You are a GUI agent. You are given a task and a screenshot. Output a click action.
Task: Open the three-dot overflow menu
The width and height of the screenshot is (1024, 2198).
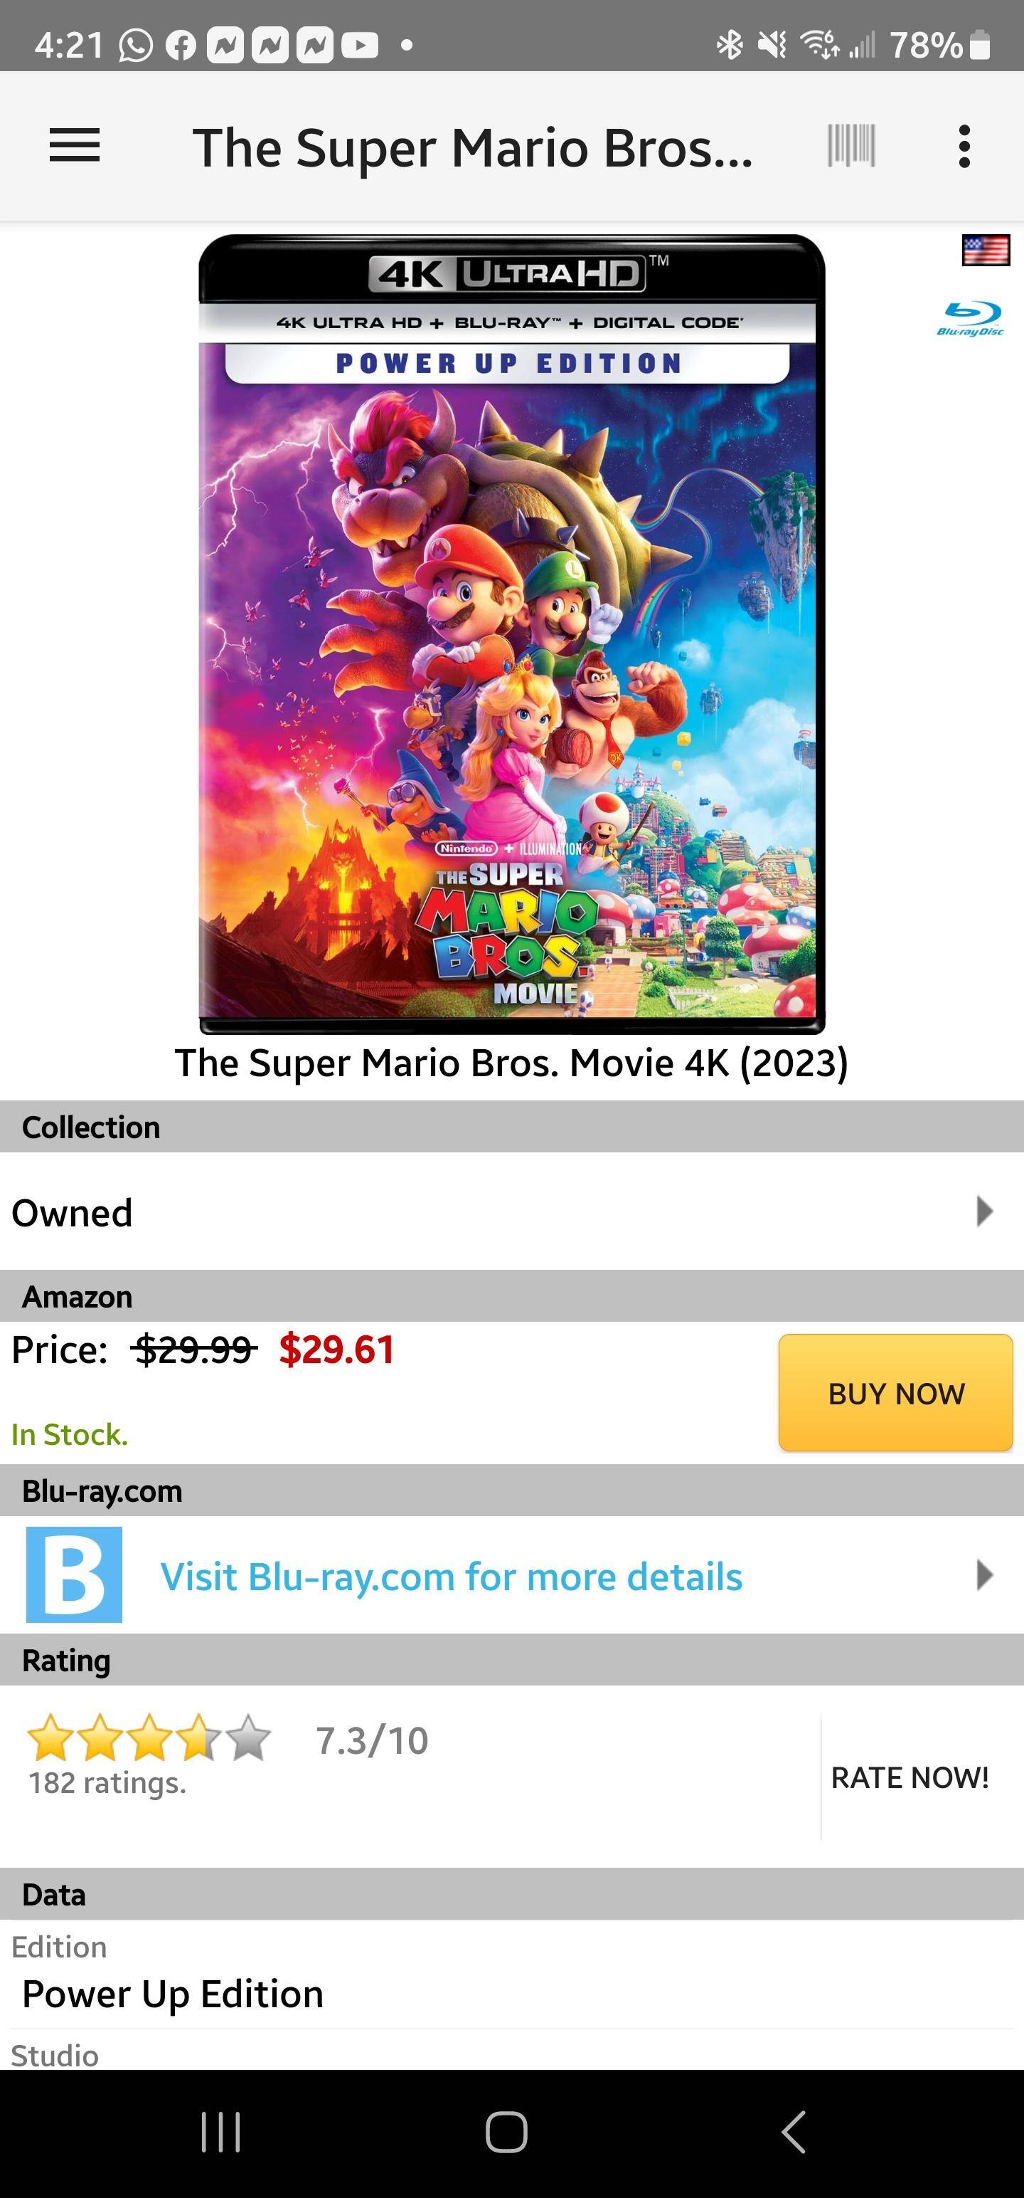tap(964, 146)
